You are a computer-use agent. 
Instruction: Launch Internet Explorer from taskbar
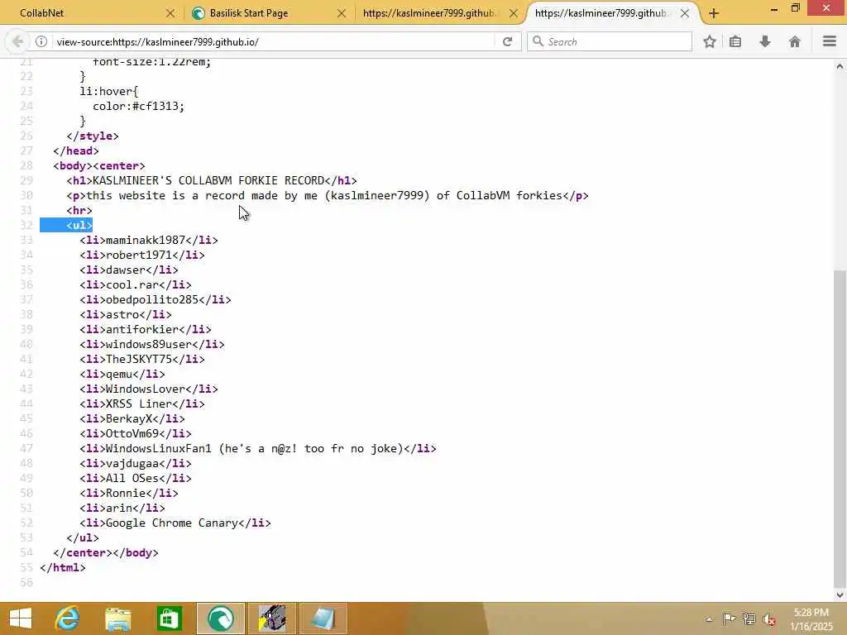68,618
